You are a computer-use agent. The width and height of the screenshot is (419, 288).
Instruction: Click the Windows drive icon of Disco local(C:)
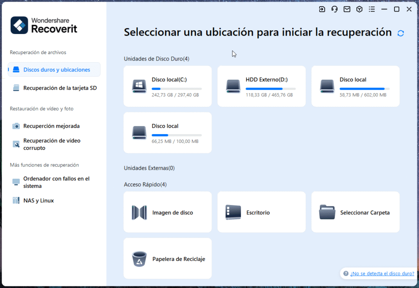139,86
